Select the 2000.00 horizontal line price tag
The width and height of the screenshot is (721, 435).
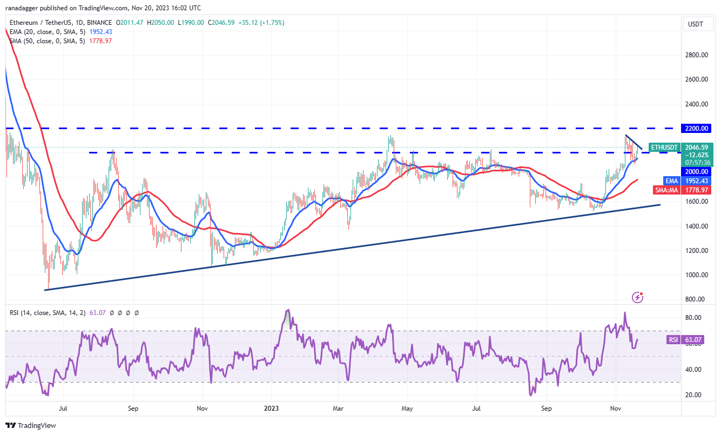[x=696, y=171]
